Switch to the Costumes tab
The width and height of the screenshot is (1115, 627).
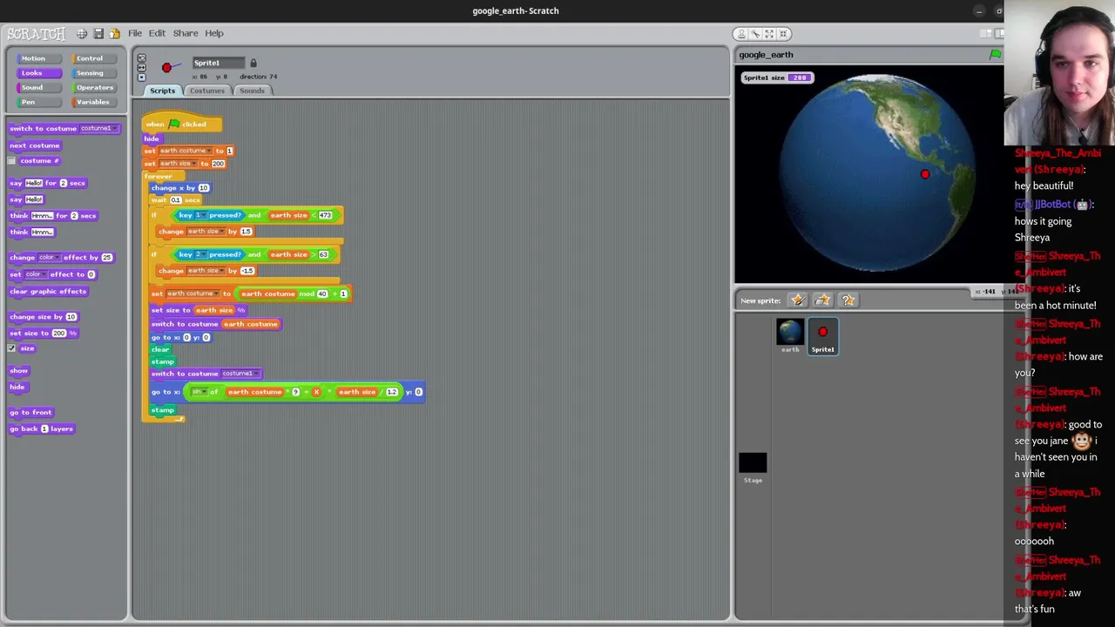pos(206,91)
